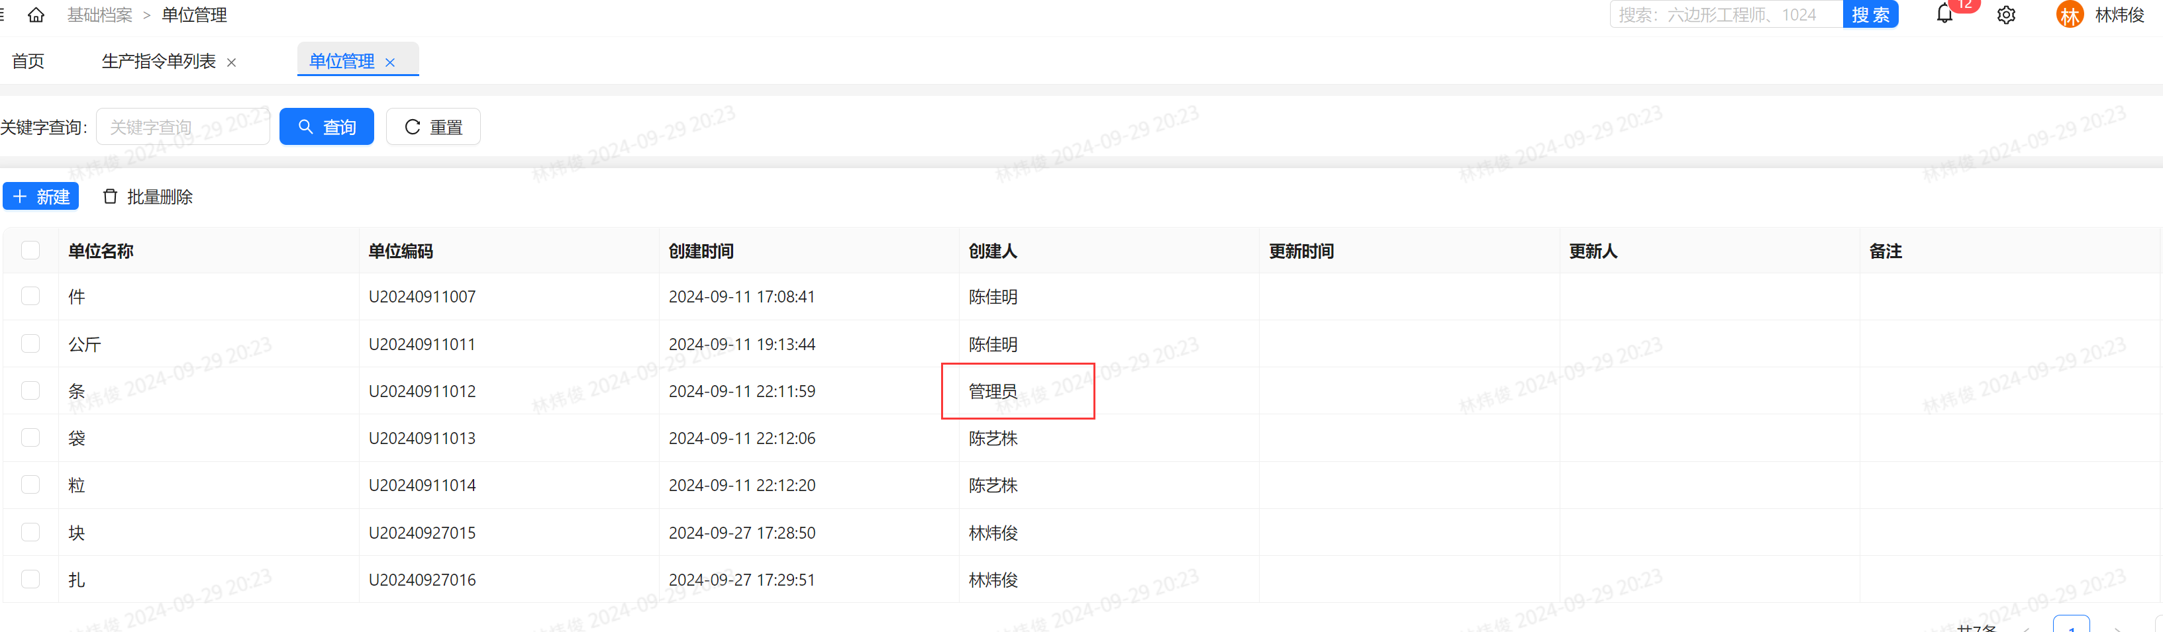Close the 生产指令单列表 tab

coord(232,62)
